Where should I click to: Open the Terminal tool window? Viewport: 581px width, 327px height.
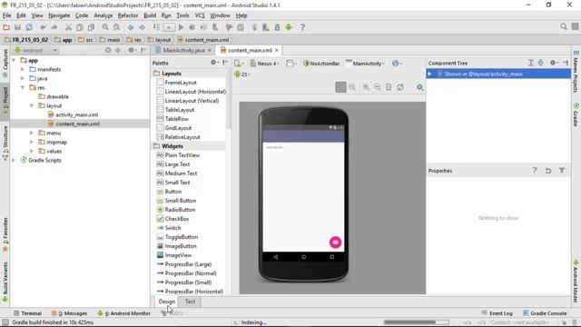(27, 313)
